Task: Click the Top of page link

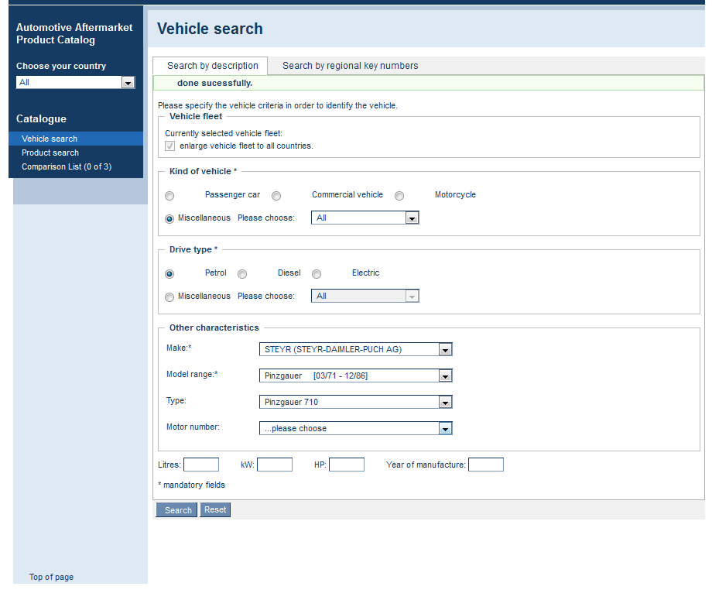Action: tap(51, 577)
